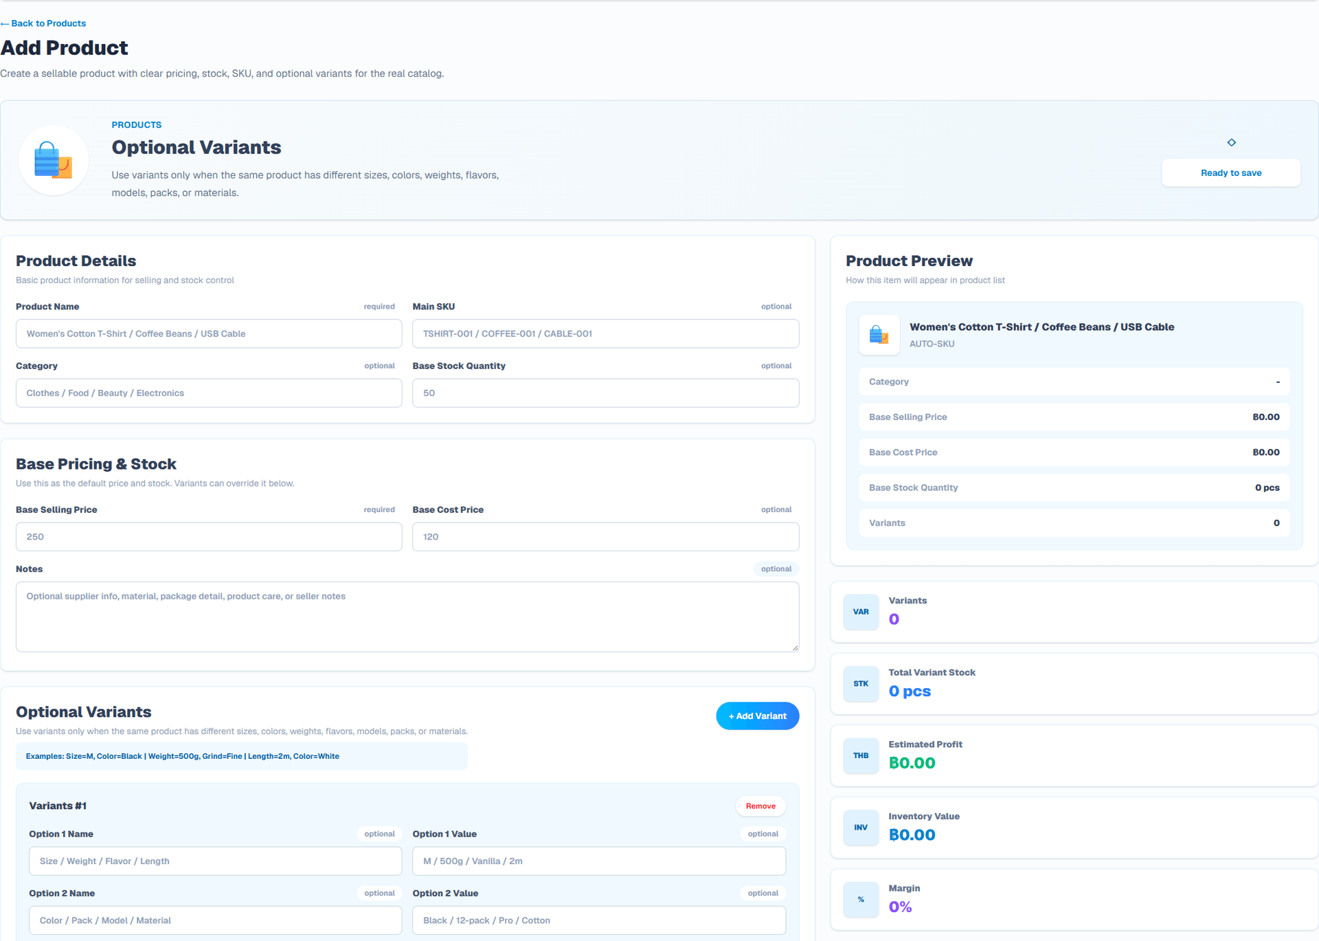Focus the Option 1 Name input
1319x941 pixels.
click(x=215, y=861)
